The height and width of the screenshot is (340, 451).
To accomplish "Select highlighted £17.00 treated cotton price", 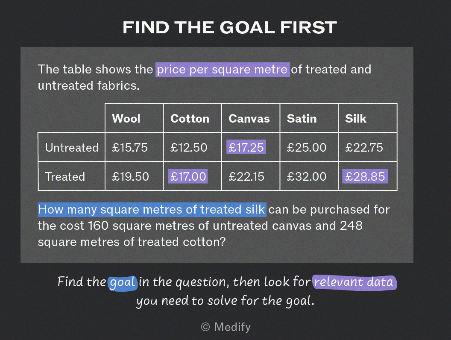I will point(188,176).
